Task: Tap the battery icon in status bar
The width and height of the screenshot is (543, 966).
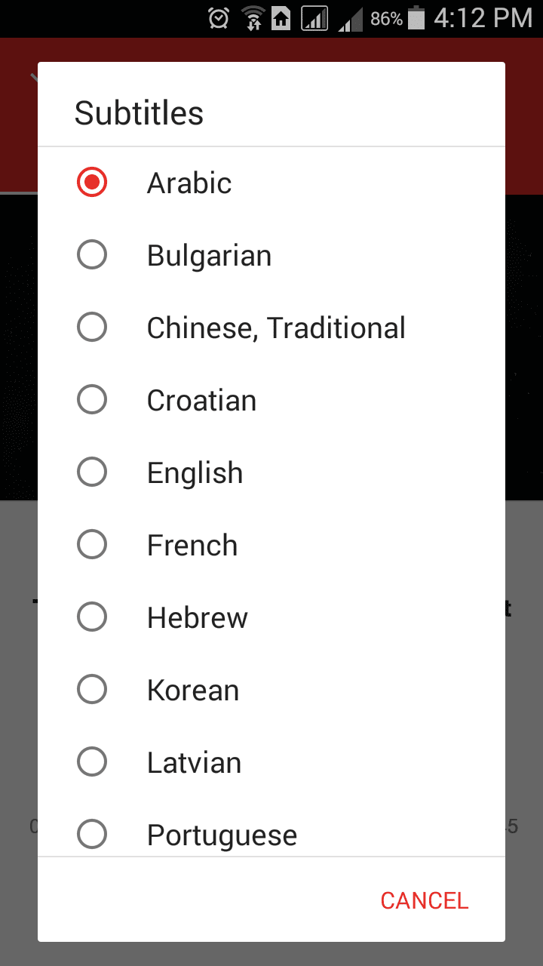Action: 416,18
